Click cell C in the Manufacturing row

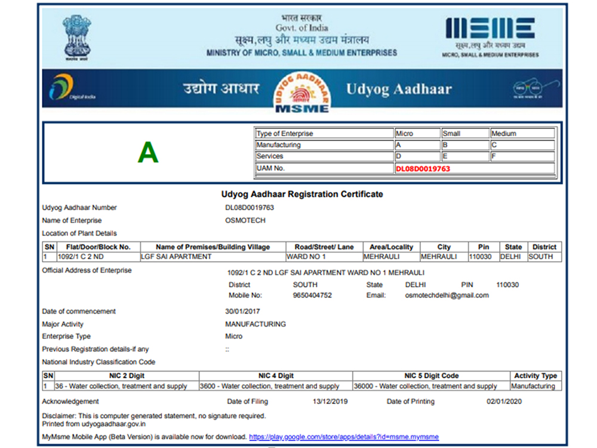[x=522, y=145]
